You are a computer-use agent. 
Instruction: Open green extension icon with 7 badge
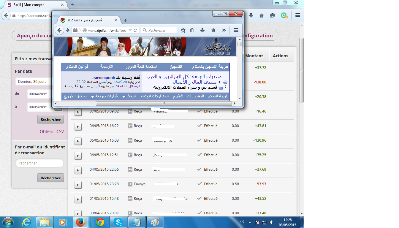[x=284, y=15]
